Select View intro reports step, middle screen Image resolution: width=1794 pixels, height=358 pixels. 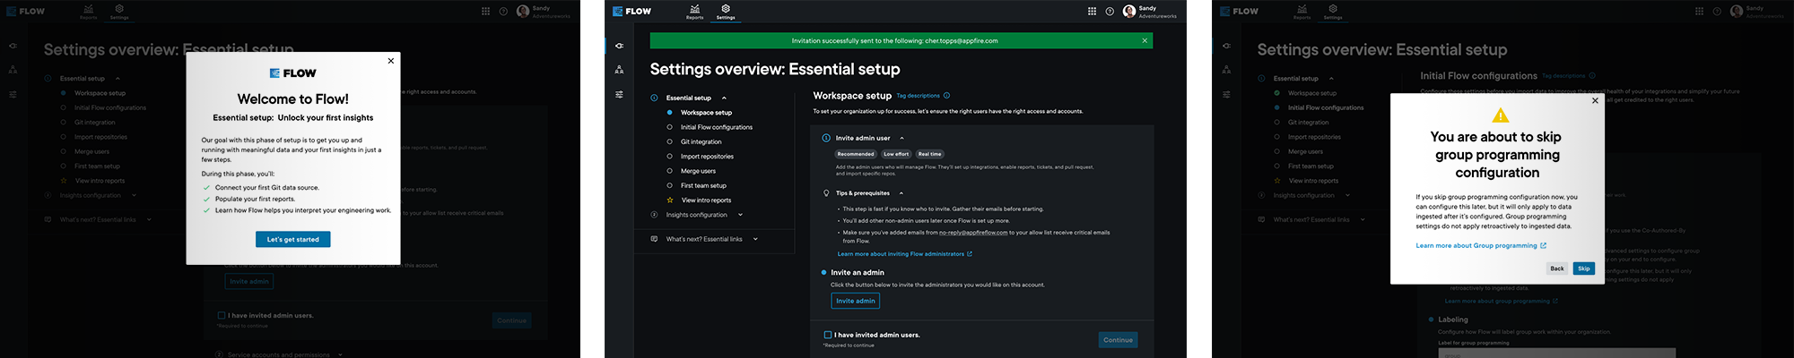pyautogui.click(x=706, y=200)
